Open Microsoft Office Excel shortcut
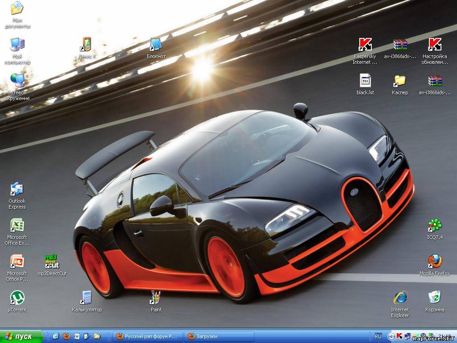This screenshot has height=343, width=457. [17, 226]
